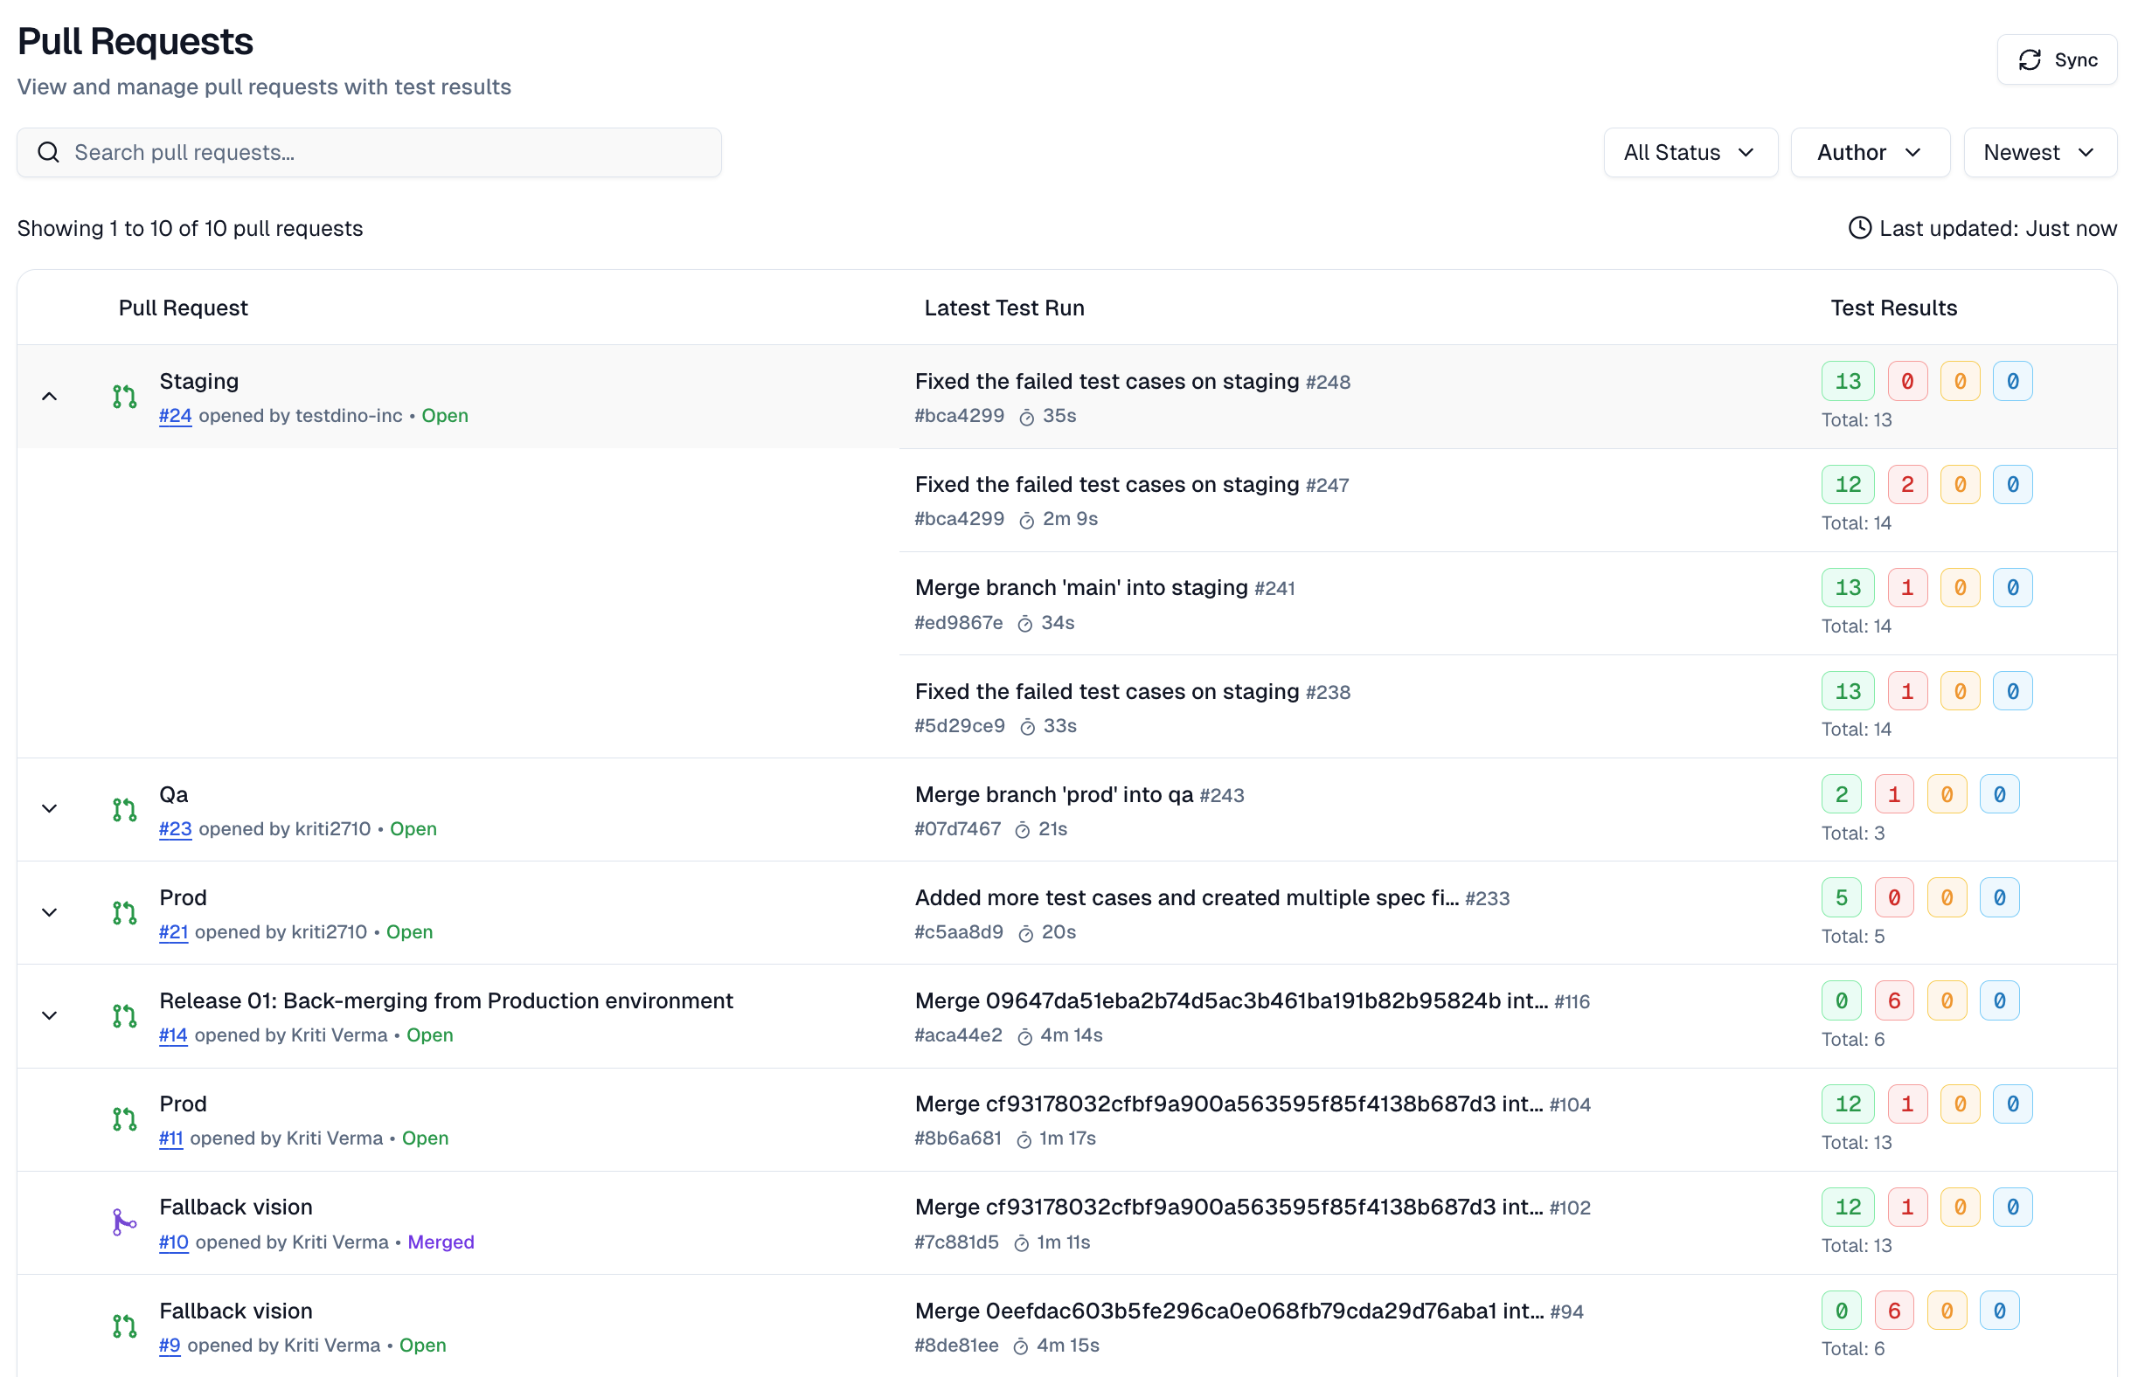Open pull request link #24
Screen dimensions: 2138x1377
click(176, 416)
